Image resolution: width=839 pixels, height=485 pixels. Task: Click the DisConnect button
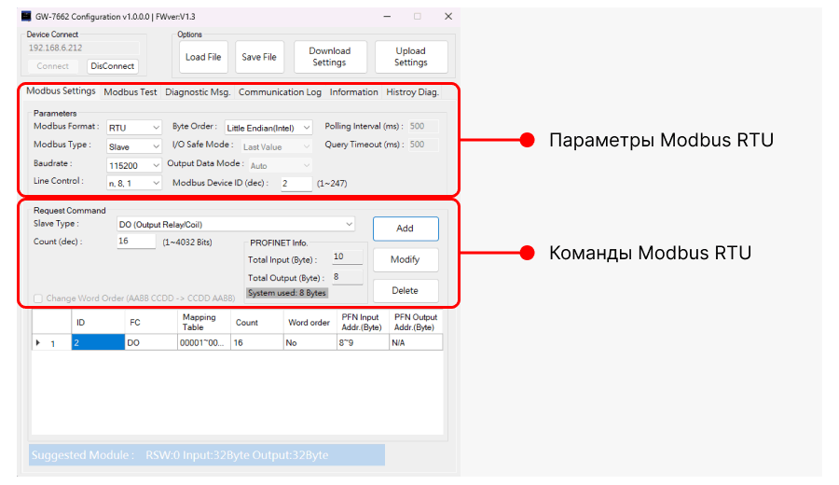coord(113,66)
